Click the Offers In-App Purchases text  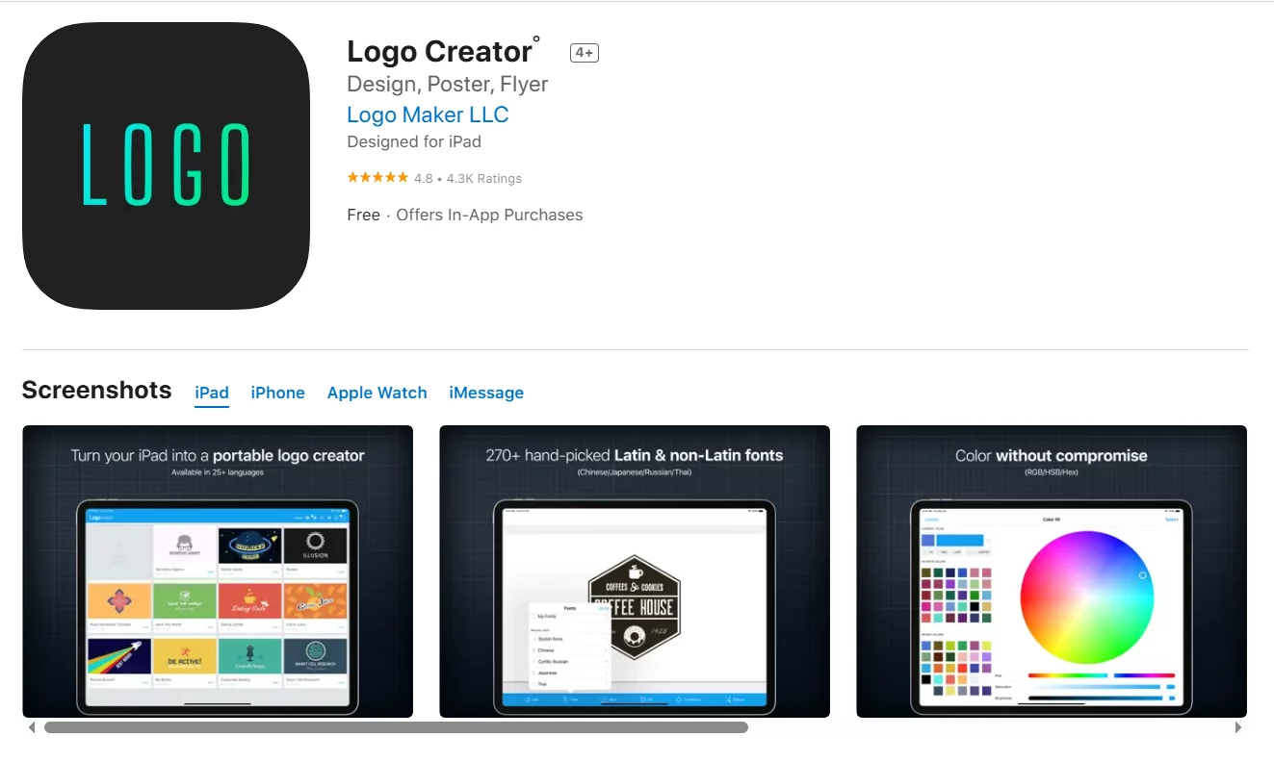[490, 215]
